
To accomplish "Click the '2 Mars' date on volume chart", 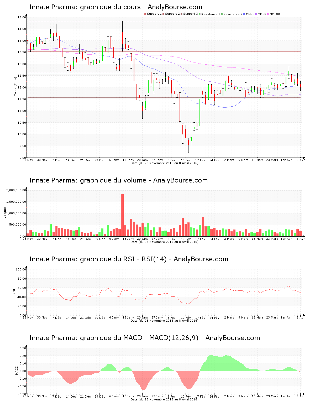I will (229, 239).
